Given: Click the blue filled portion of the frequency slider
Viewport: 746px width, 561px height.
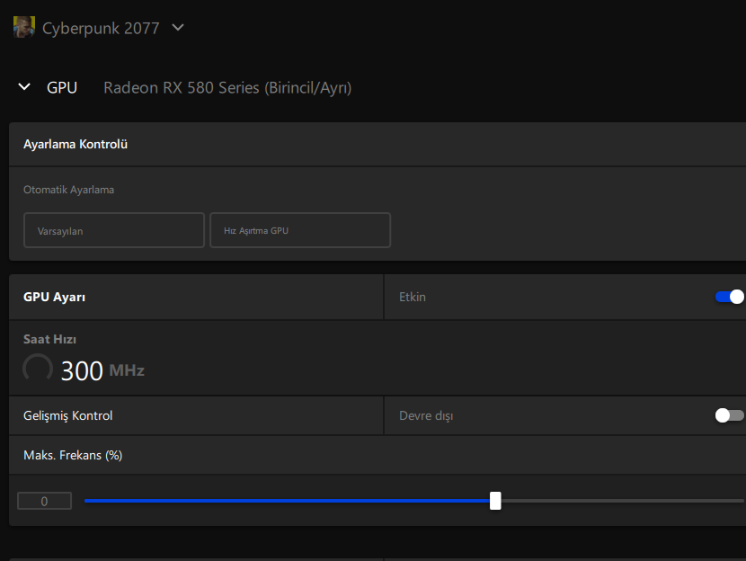Looking at the screenshot, I should pos(288,501).
